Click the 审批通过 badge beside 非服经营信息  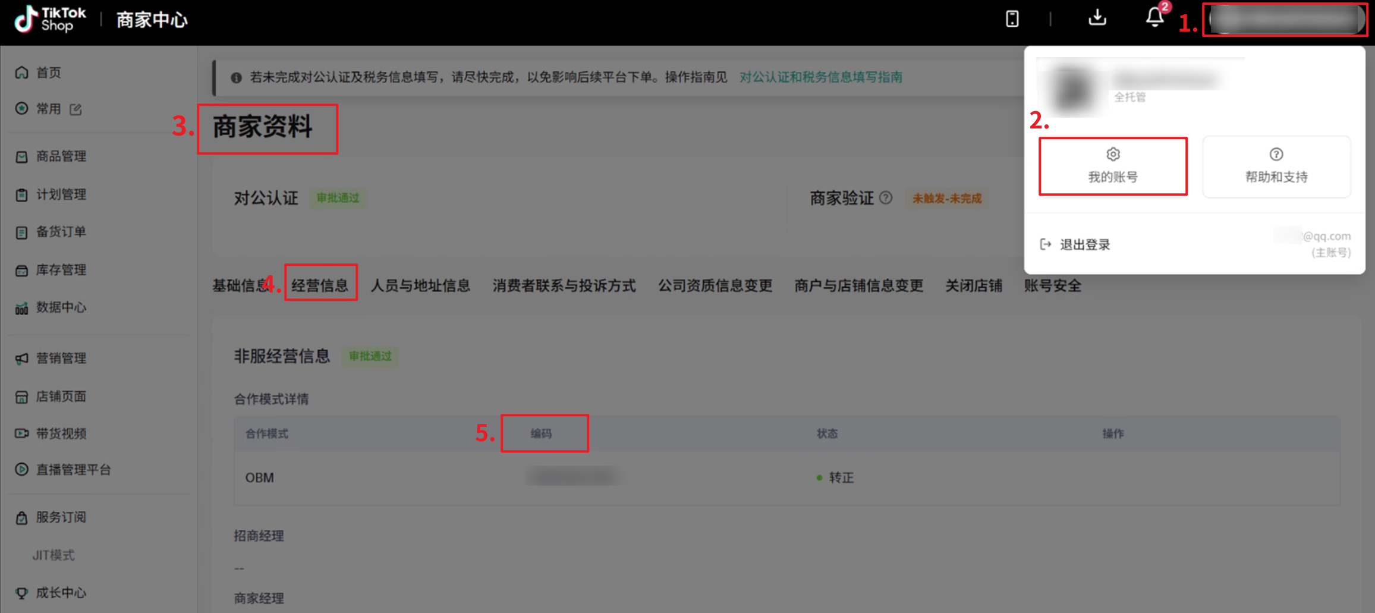coord(370,356)
